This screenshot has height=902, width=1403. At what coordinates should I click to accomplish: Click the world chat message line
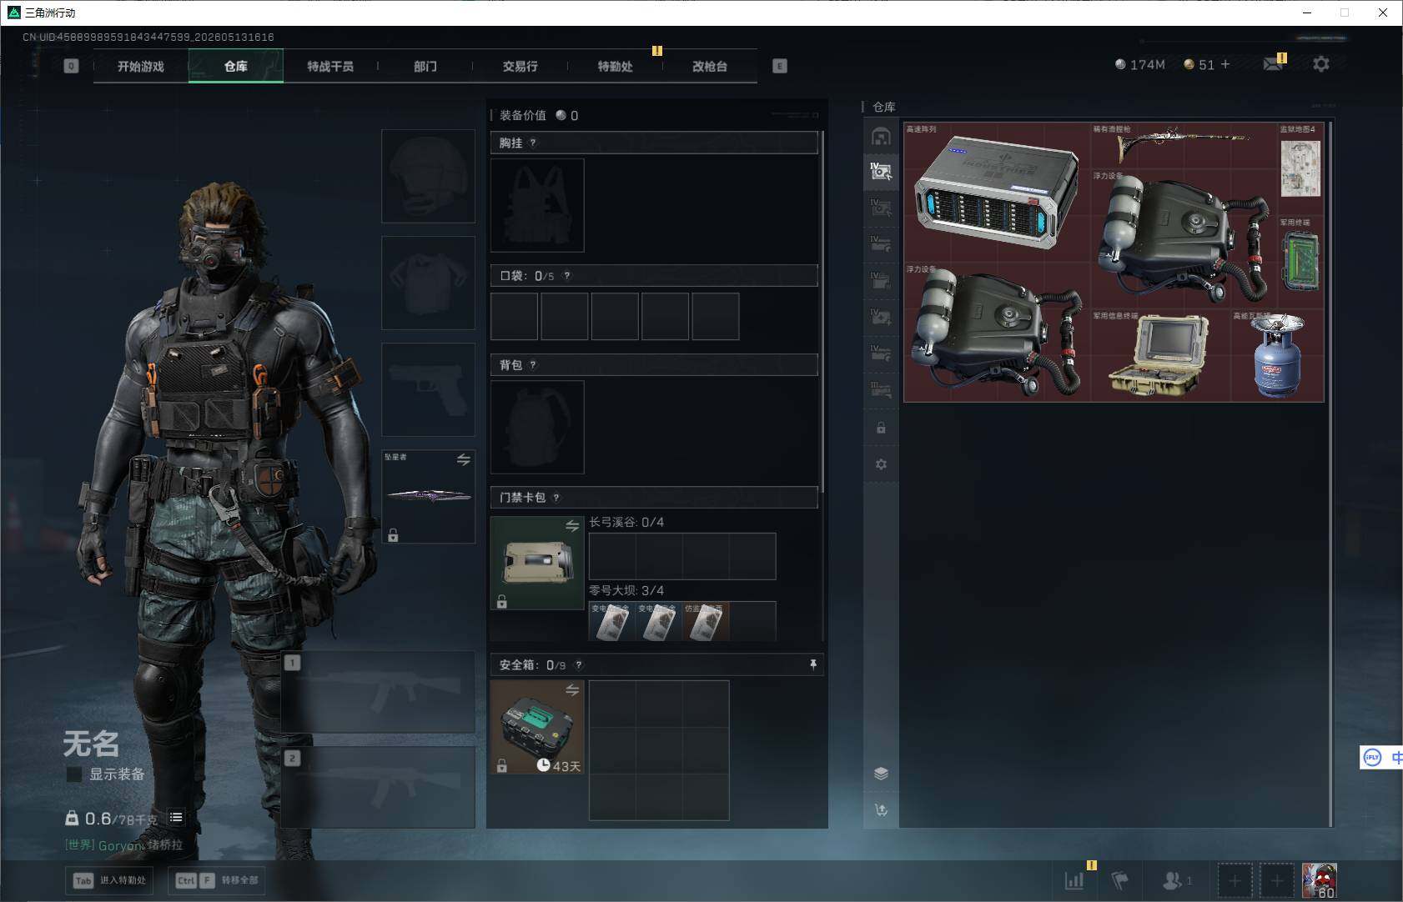(123, 844)
